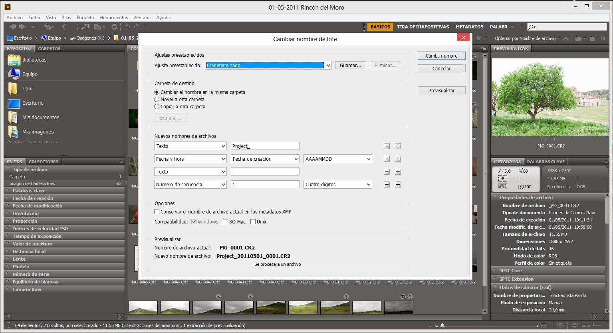Select 'Mover a otra carpeta' radio option
613x333 pixels.
click(x=157, y=100)
